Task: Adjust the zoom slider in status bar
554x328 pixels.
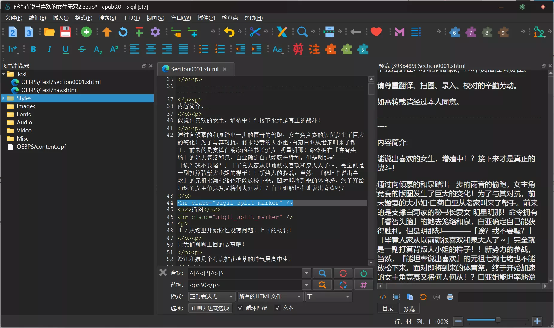Action: pos(498,320)
